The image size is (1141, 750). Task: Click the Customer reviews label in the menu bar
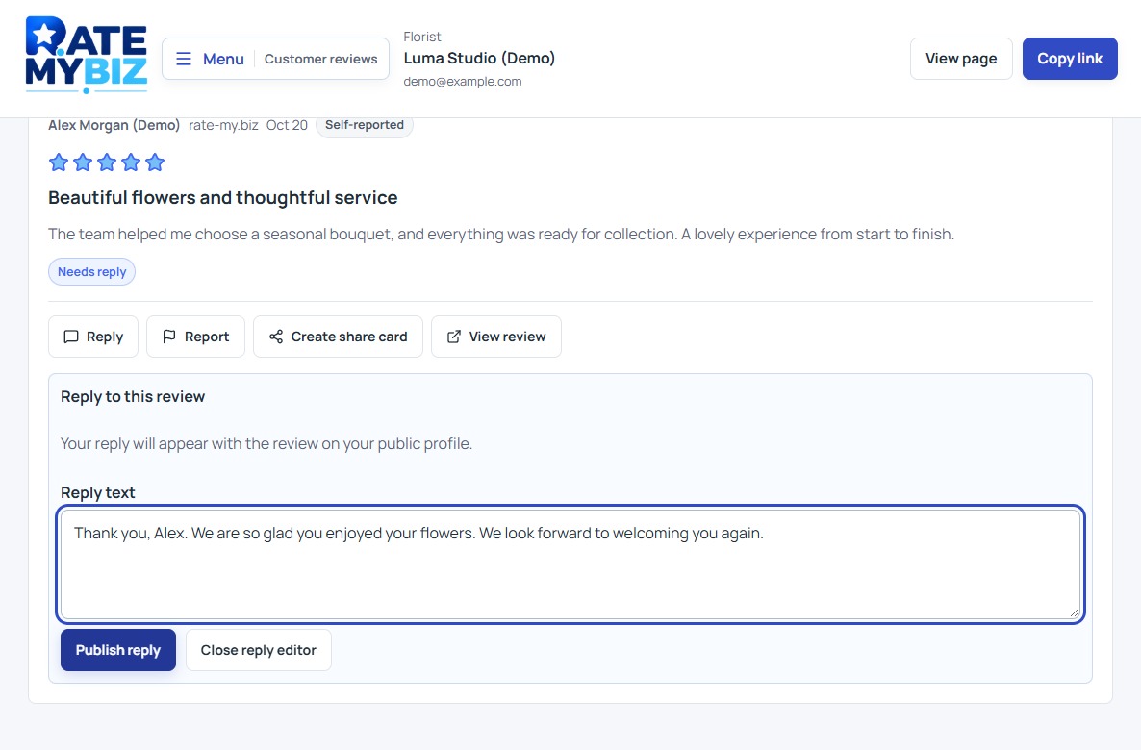tap(321, 59)
